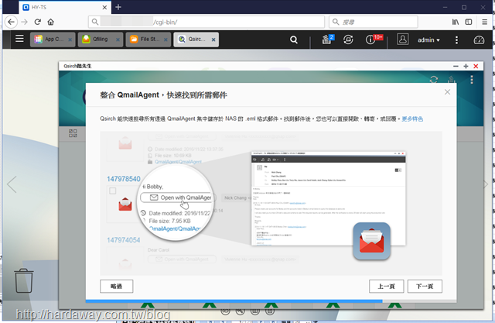The height and width of the screenshot is (323, 495).
Task: Go forward with browser forward arrow
Action: [x=24, y=22]
